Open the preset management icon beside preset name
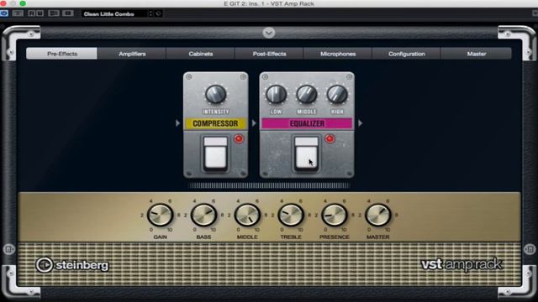Viewport: 538px width, 302px height. click(159, 13)
